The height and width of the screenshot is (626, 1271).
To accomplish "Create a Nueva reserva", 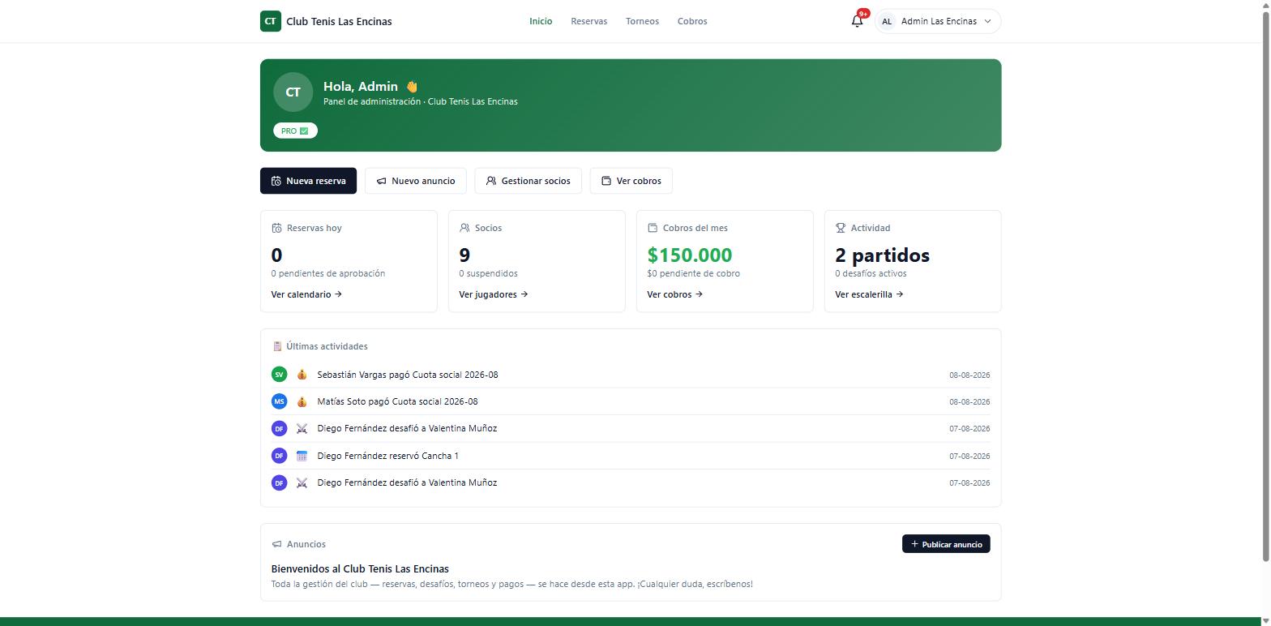I will 308,181.
